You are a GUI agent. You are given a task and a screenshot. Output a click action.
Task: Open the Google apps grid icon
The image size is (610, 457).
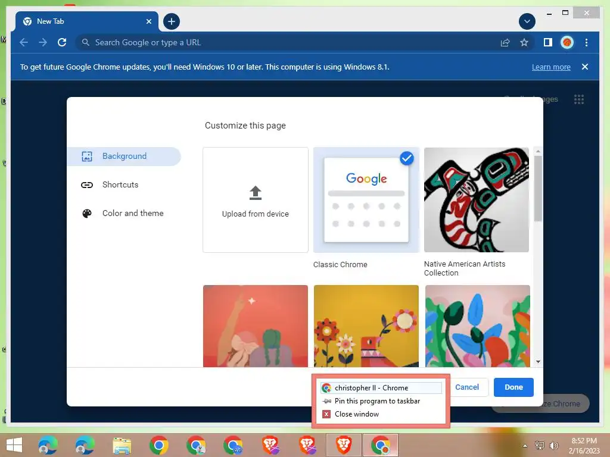pyautogui.click(x=579, y=99)
